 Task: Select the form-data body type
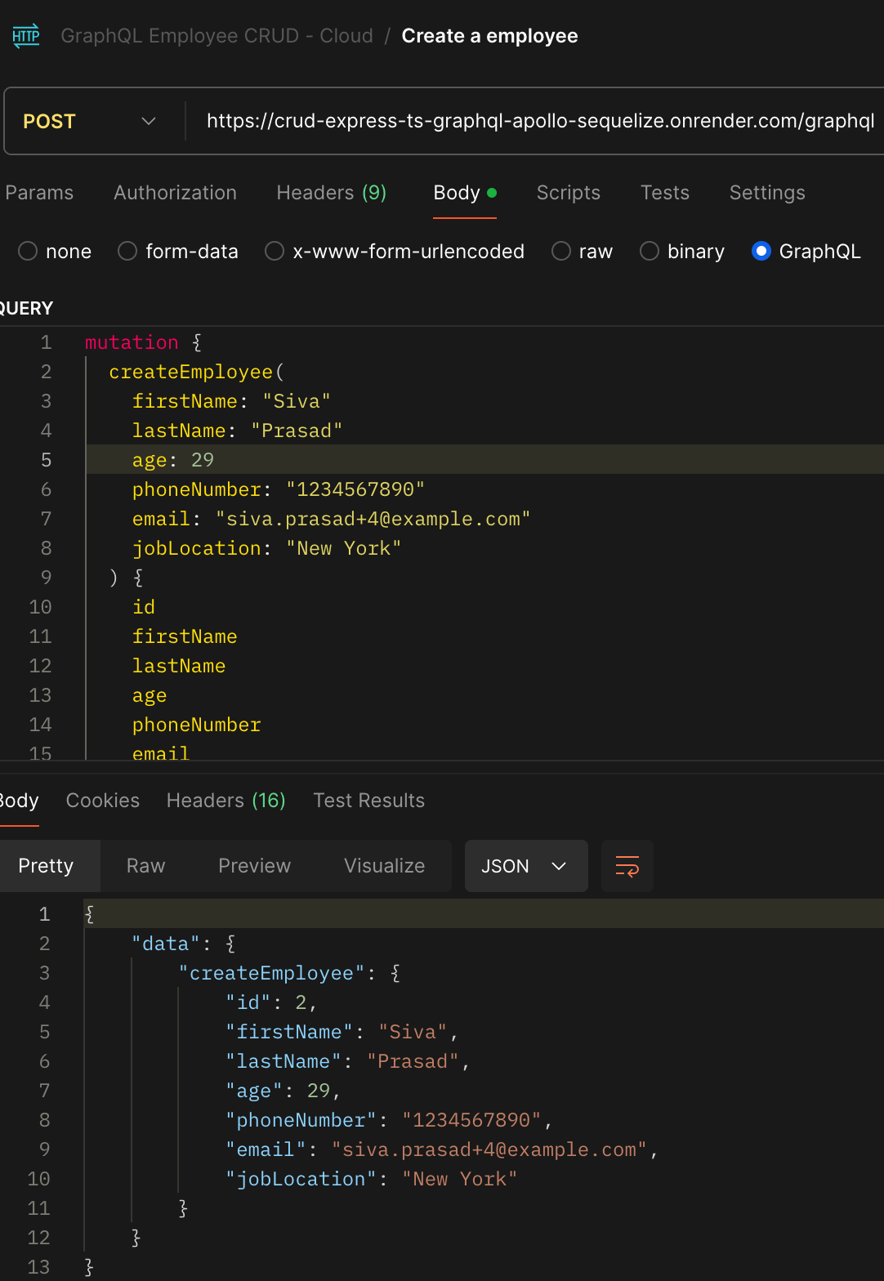[x=178, y=252]
